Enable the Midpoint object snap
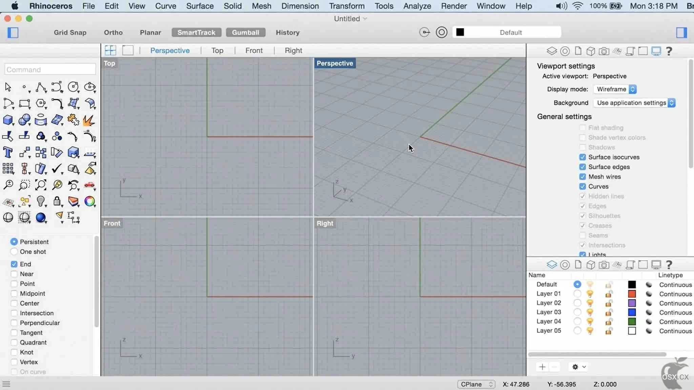694x390 pixels. [x=14, y=294]
